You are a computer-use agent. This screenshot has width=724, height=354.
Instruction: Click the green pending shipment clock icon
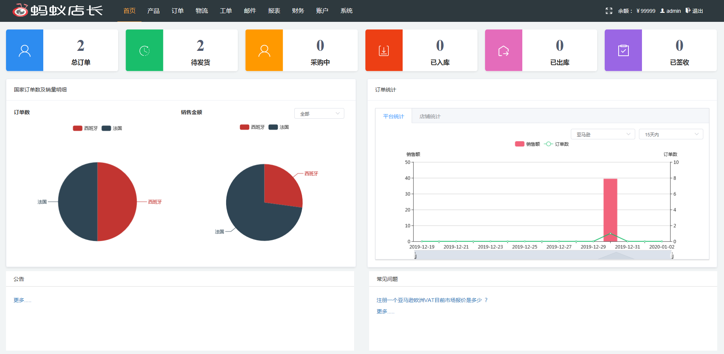pyautogui.click(x=144, y=50)
